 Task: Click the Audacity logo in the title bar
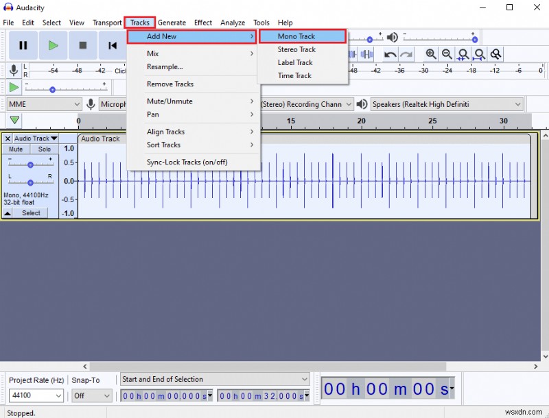tap(8, 8)
